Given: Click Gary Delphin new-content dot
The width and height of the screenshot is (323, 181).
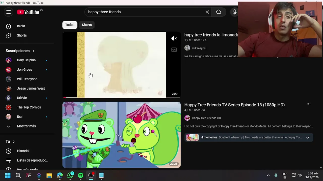Looking at the screenshot, I should [46, 60].
